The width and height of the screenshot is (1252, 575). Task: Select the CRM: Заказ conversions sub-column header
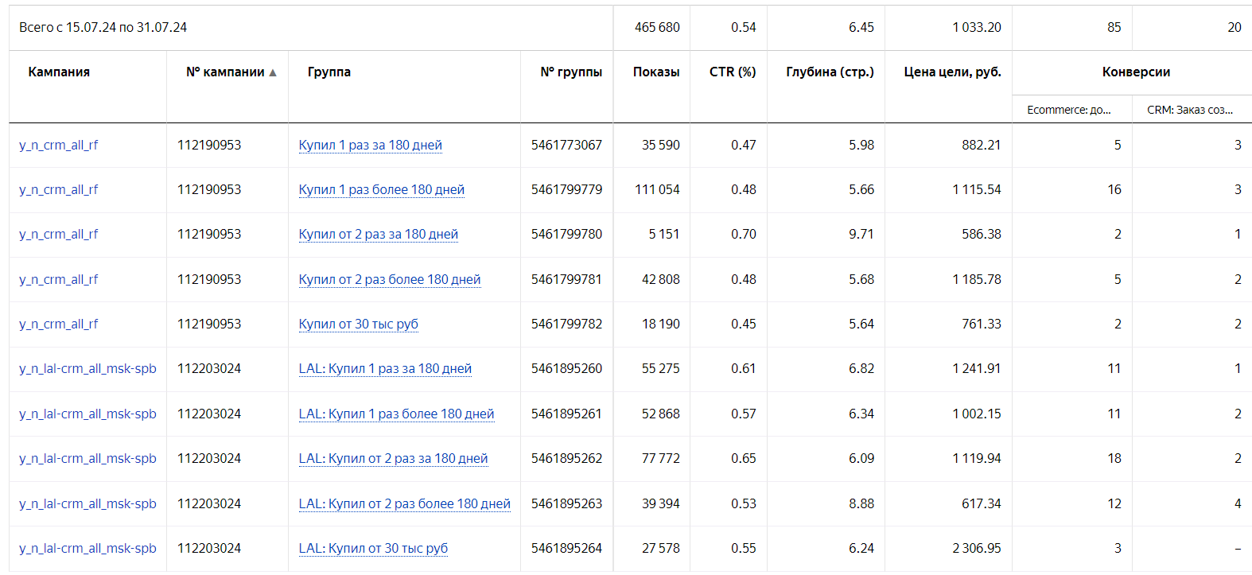tap(1189, 110)
